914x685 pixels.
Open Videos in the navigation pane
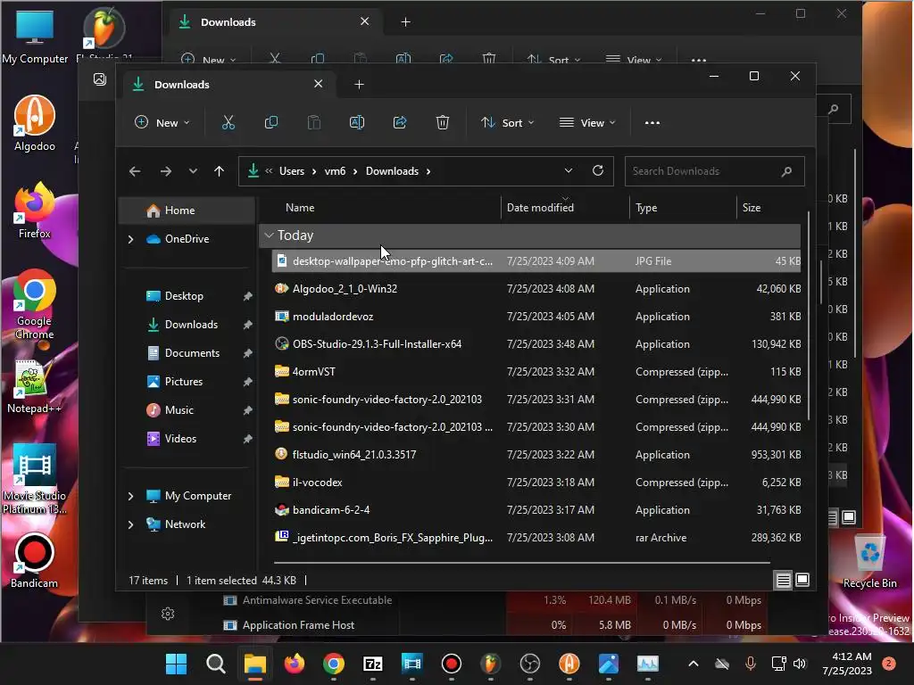pos(180,439)
